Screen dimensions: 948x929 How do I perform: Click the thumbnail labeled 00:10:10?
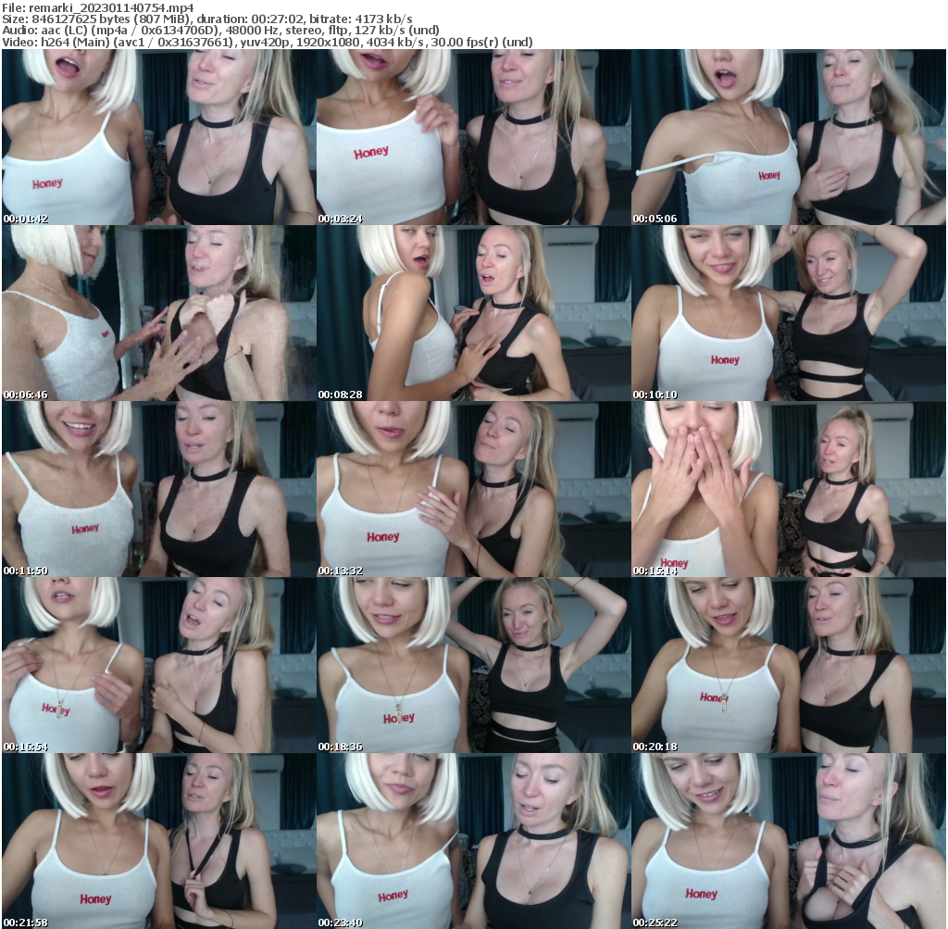point(789,310)
